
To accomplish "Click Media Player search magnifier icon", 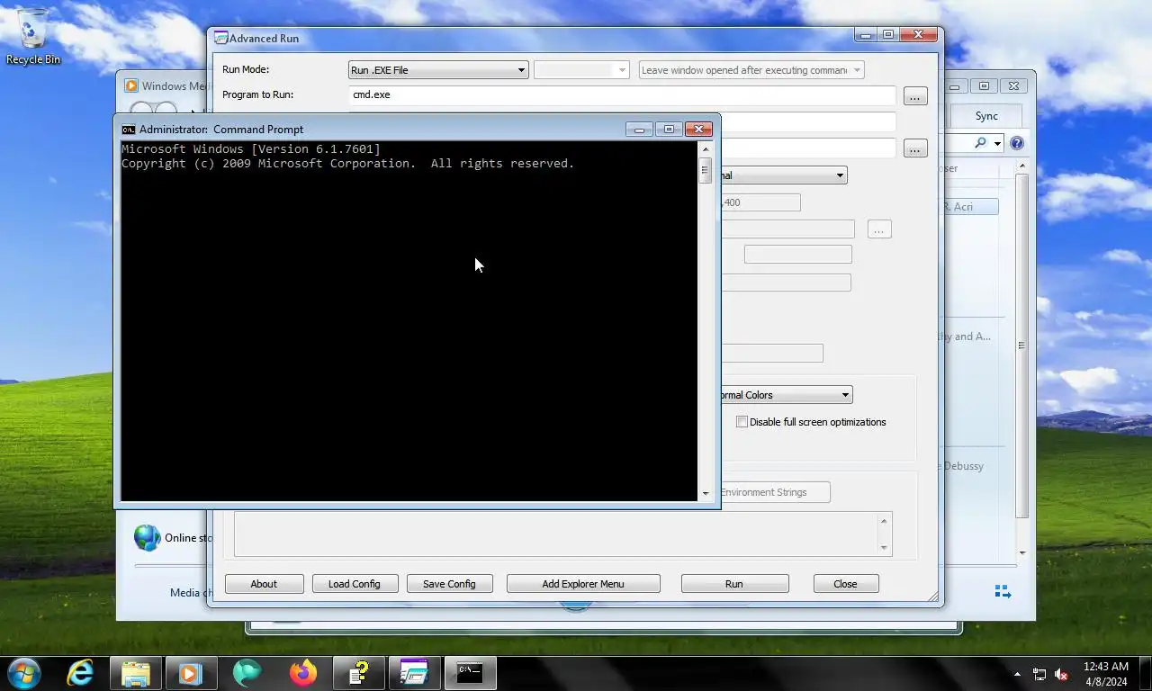I will coord(980,143).
